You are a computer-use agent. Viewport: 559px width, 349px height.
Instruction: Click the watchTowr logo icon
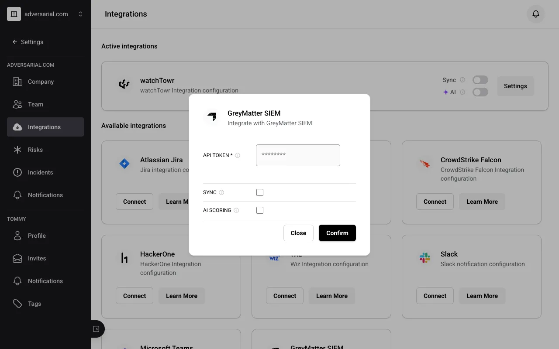pos(124,84)
